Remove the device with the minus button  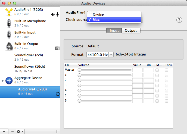[13, 132]
